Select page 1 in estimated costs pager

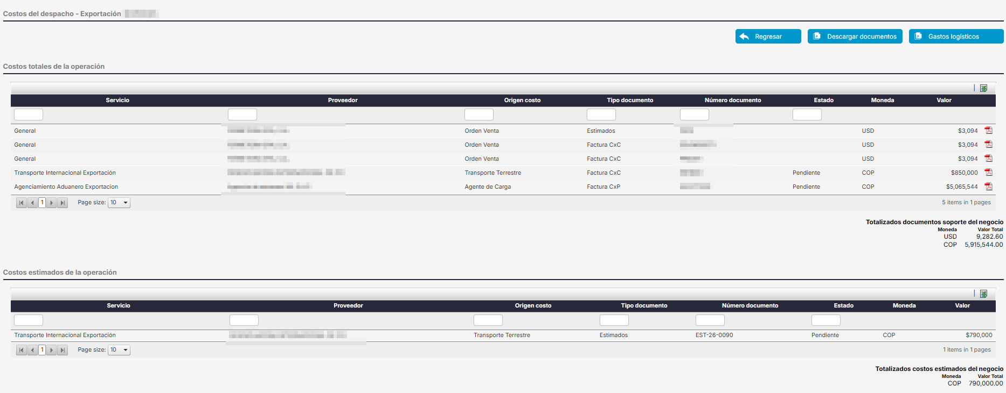(42, 350)
